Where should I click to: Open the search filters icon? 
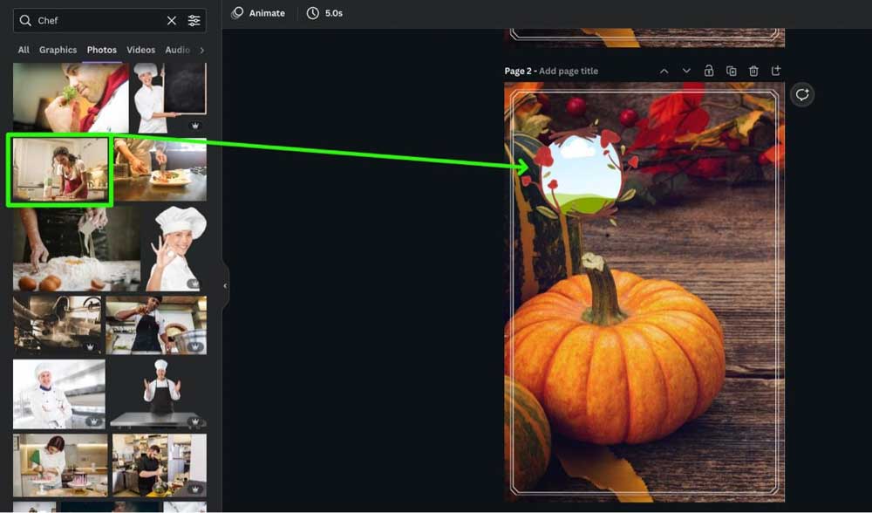194,21
